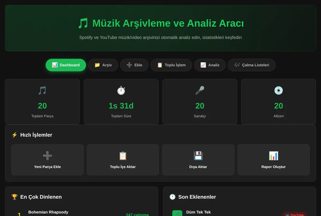Open the Dashboard tab
Viewport: 321px width, 216px height.
[66, 65]
